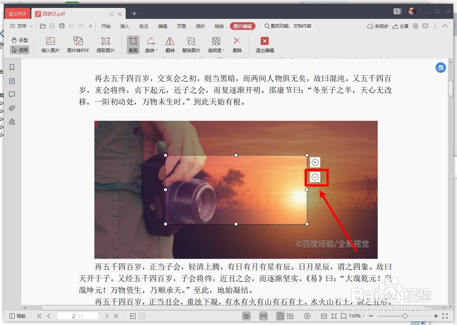Screen dimensions: 457x325
Task: Open the bookmark panel in the left sidebar
Action: click(x=12, y=67)
